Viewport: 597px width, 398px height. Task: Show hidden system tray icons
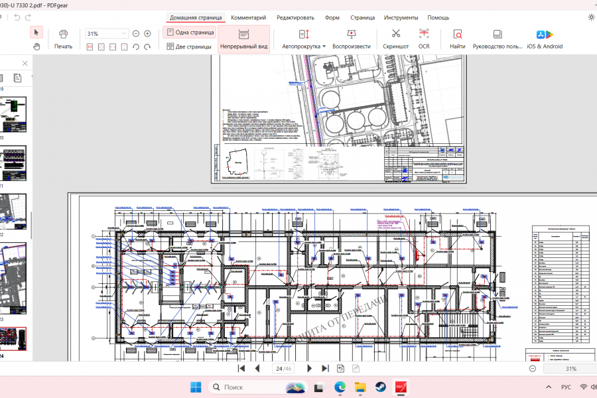click(549, 387)
